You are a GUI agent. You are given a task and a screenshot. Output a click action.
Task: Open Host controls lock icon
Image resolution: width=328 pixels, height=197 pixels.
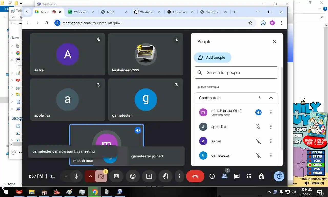point(261,176)
